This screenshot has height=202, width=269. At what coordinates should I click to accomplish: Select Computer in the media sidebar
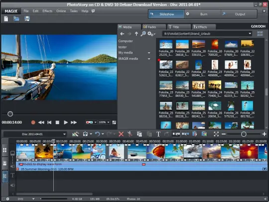126,41
